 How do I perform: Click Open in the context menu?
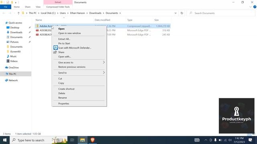(61, 29)
